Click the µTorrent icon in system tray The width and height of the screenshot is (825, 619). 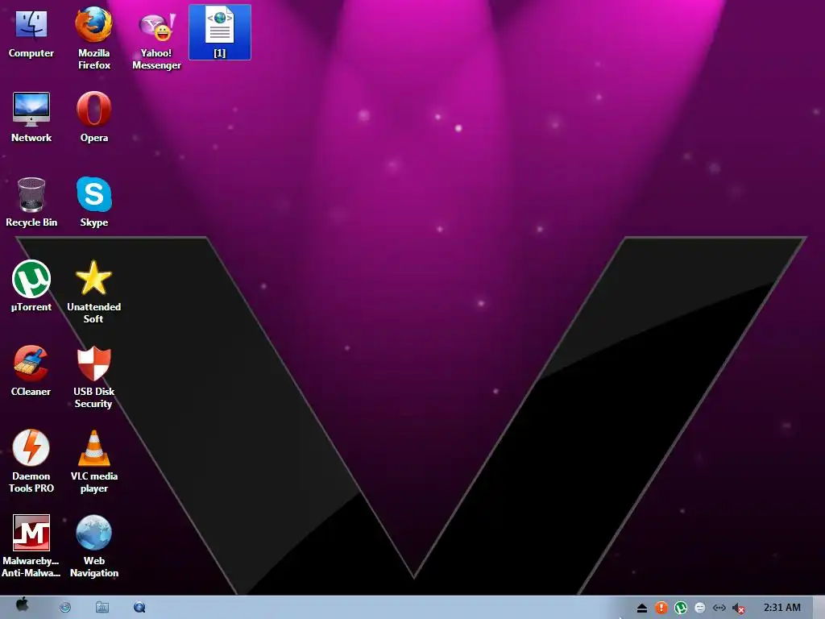pos(681,608)
